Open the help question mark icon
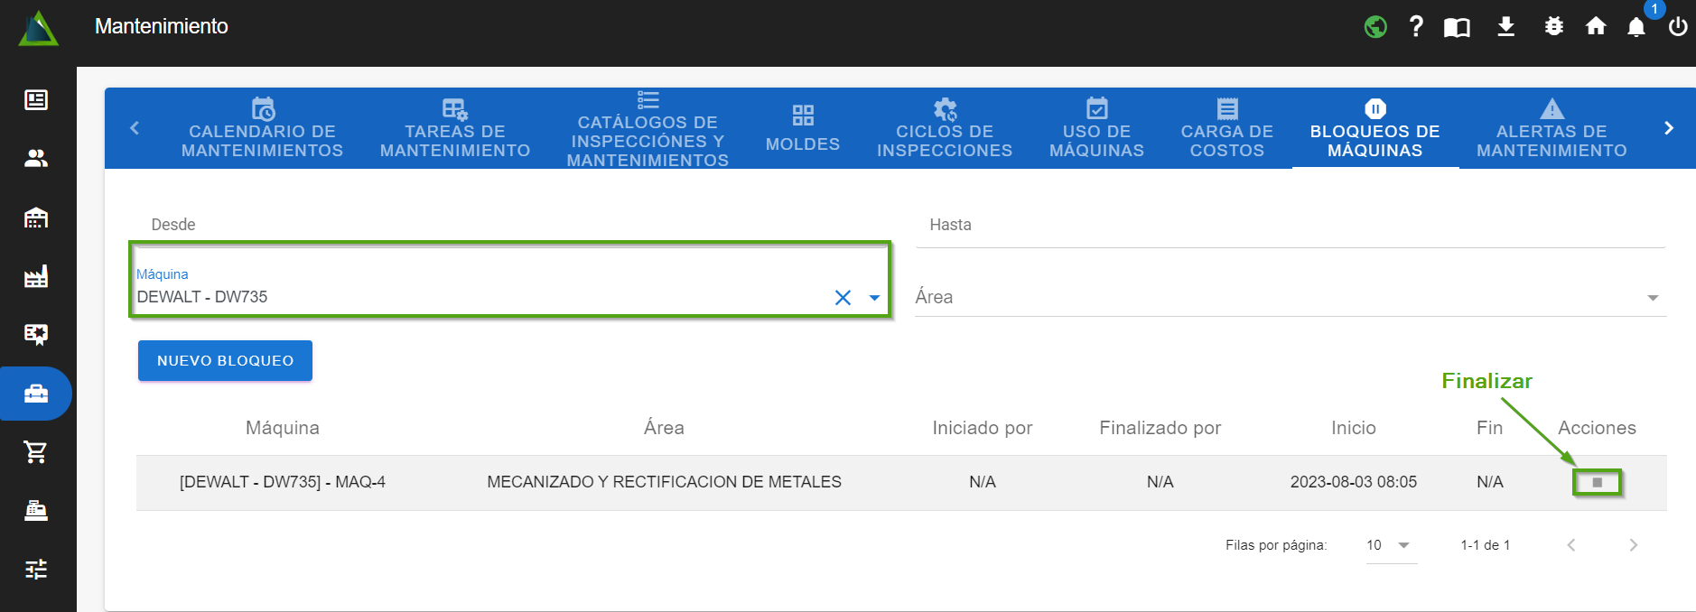Viewport: 1696px width, 612px height. pyautogui.click(x=1416, y=27)
